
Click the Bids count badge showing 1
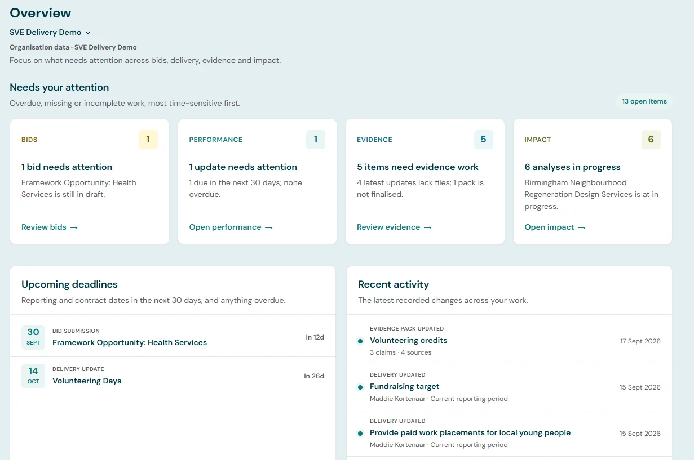coord(148,140)
